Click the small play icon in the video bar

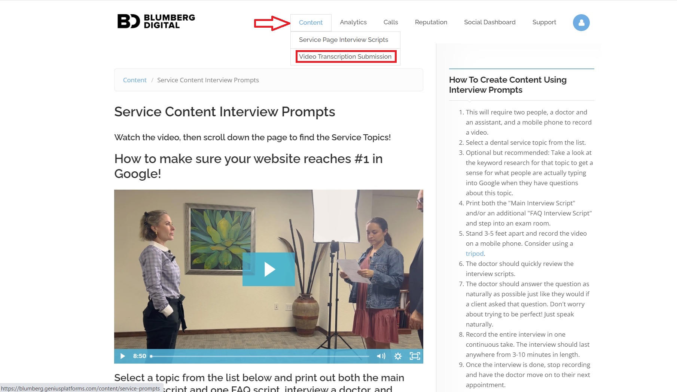tap(122, 356)
